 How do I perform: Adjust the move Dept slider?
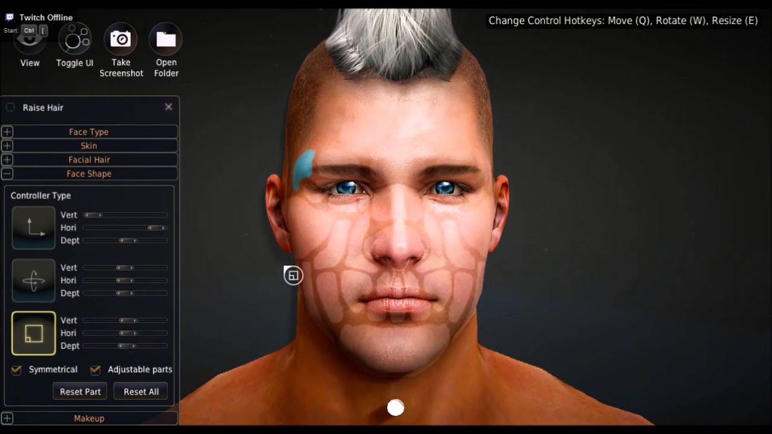(125, 241)
